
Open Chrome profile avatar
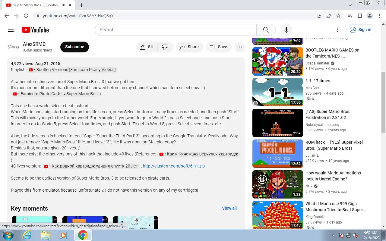(369, 16)
